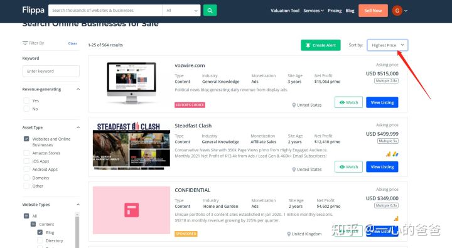This screenshot has width=452, height=248.
Task: Click the vozwire.com monitor thumbnail
Action: 131,83
